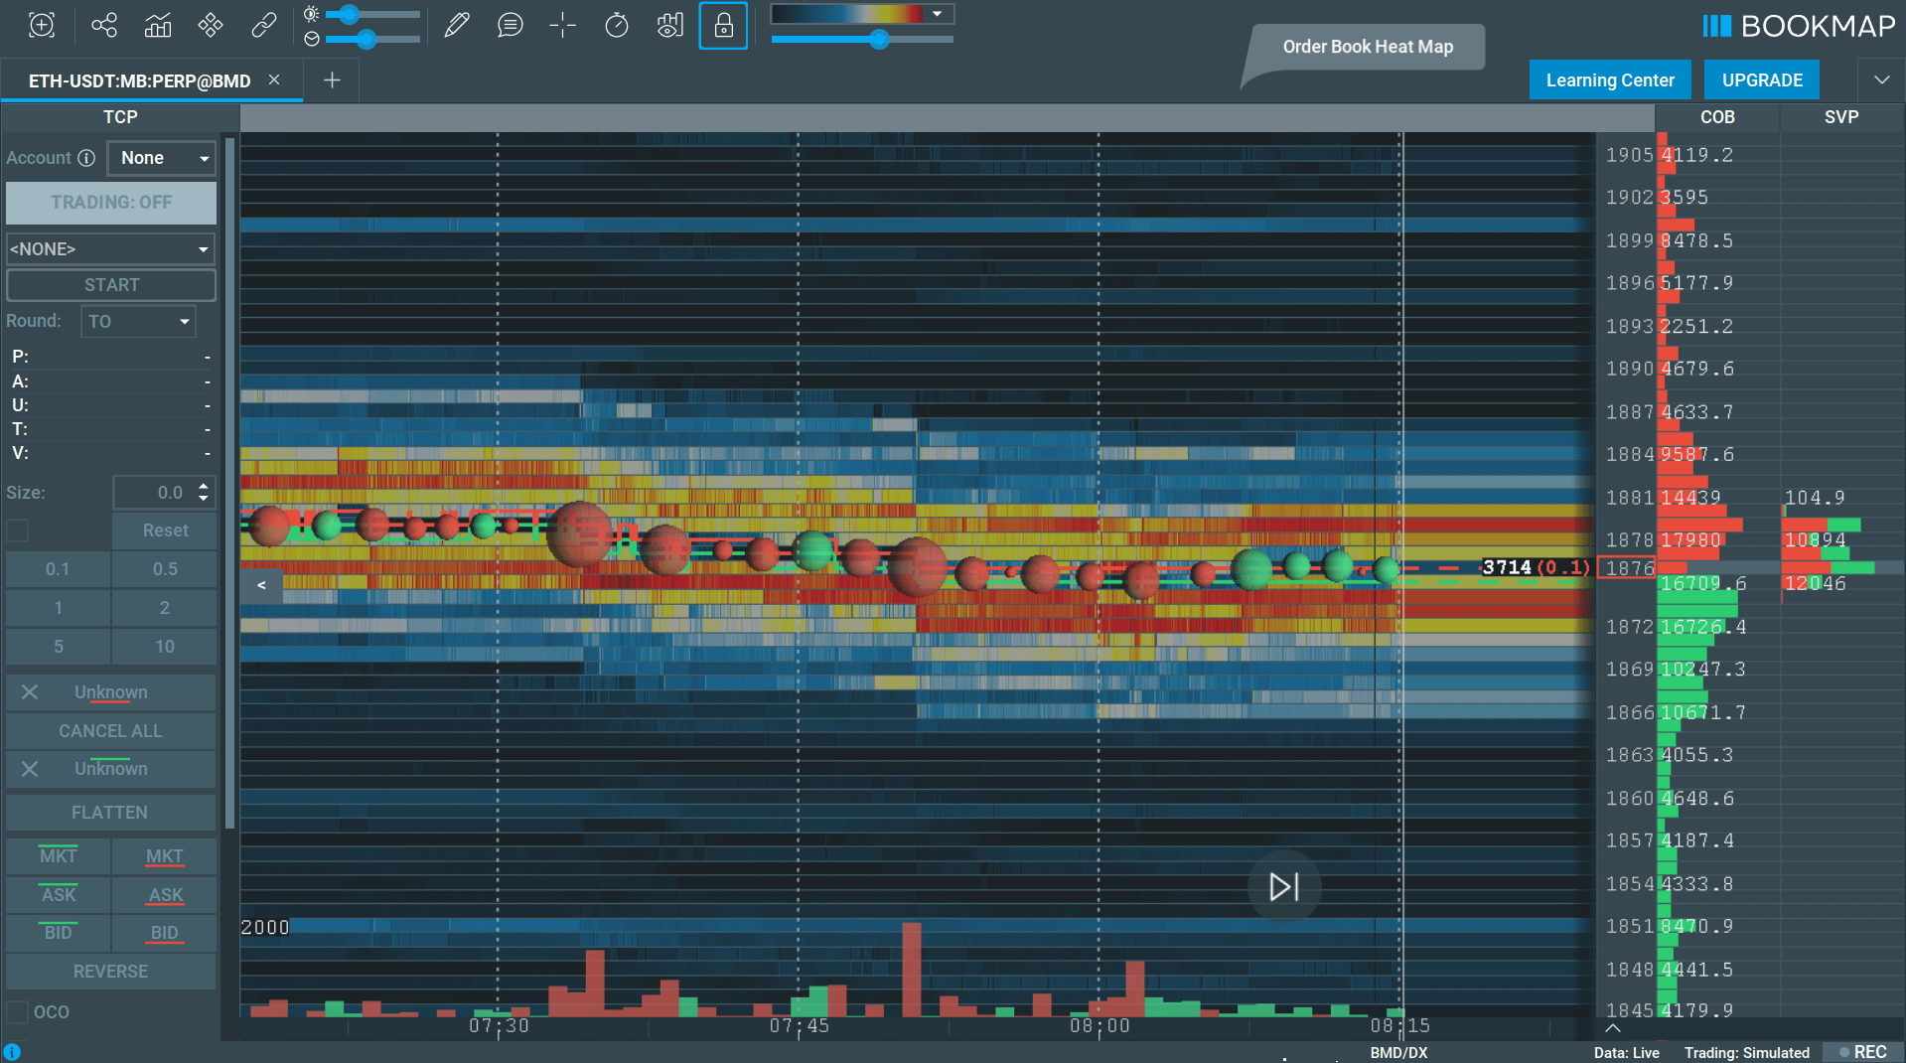
Task: Set size preset 10
Action: (x=164, y=647)
